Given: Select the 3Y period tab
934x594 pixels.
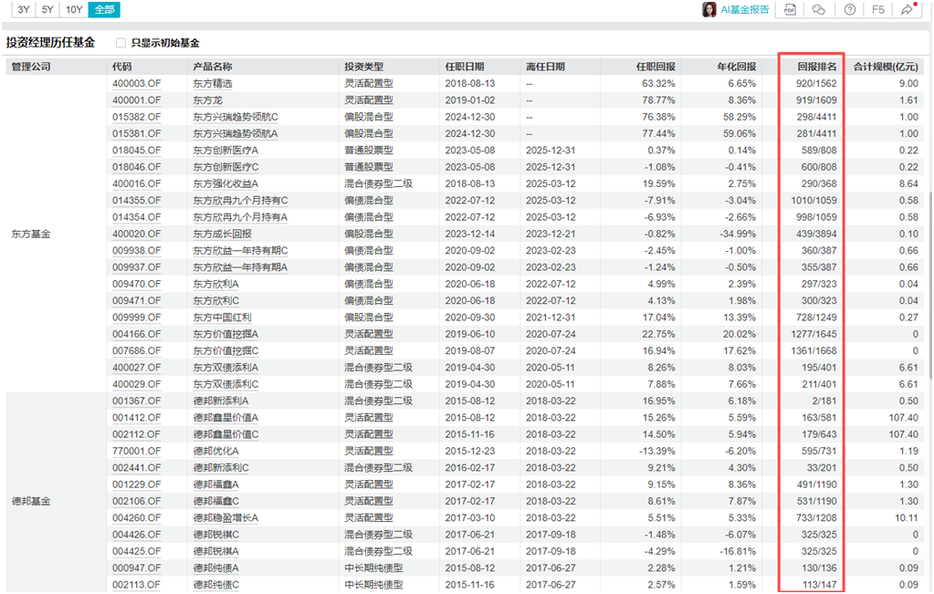Looking at the screenshot, I should click(x=24, y=9).
